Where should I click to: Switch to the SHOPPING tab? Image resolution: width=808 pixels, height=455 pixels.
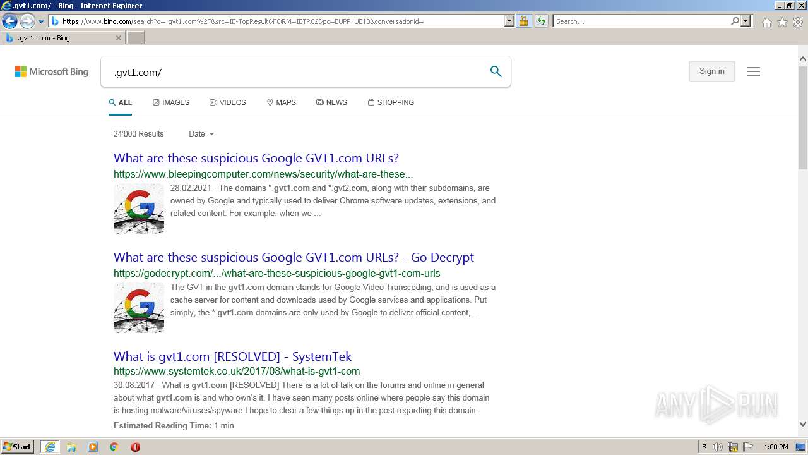point(391,102)
